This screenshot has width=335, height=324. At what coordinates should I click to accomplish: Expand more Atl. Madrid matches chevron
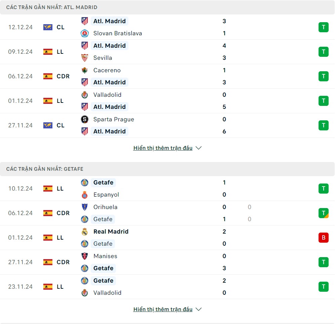point(199,148)
